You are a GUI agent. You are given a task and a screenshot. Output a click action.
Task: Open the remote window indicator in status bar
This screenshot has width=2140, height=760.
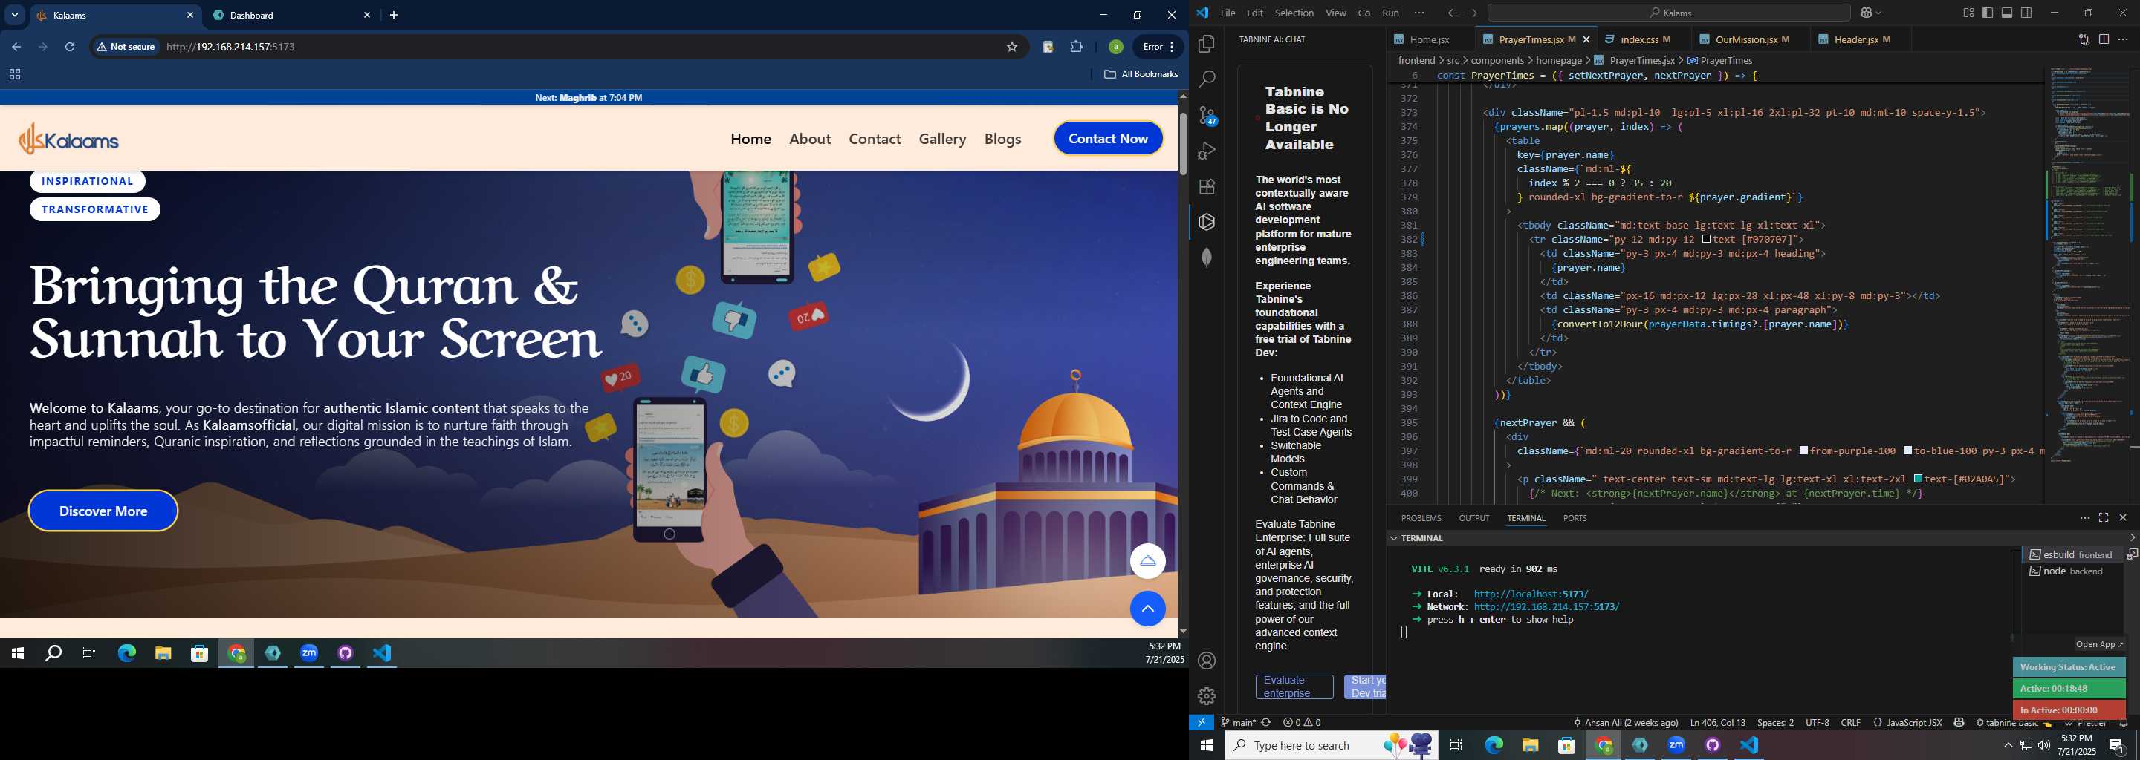[1202, 723]
